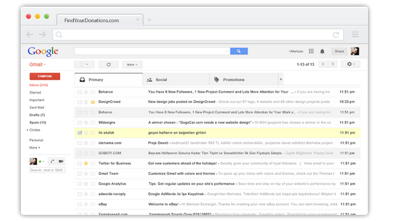The height and width of the screenshot is (221, 393).
Task: Uncheck the itü sözlük email checkbox
Action: [x=80, y=133]
